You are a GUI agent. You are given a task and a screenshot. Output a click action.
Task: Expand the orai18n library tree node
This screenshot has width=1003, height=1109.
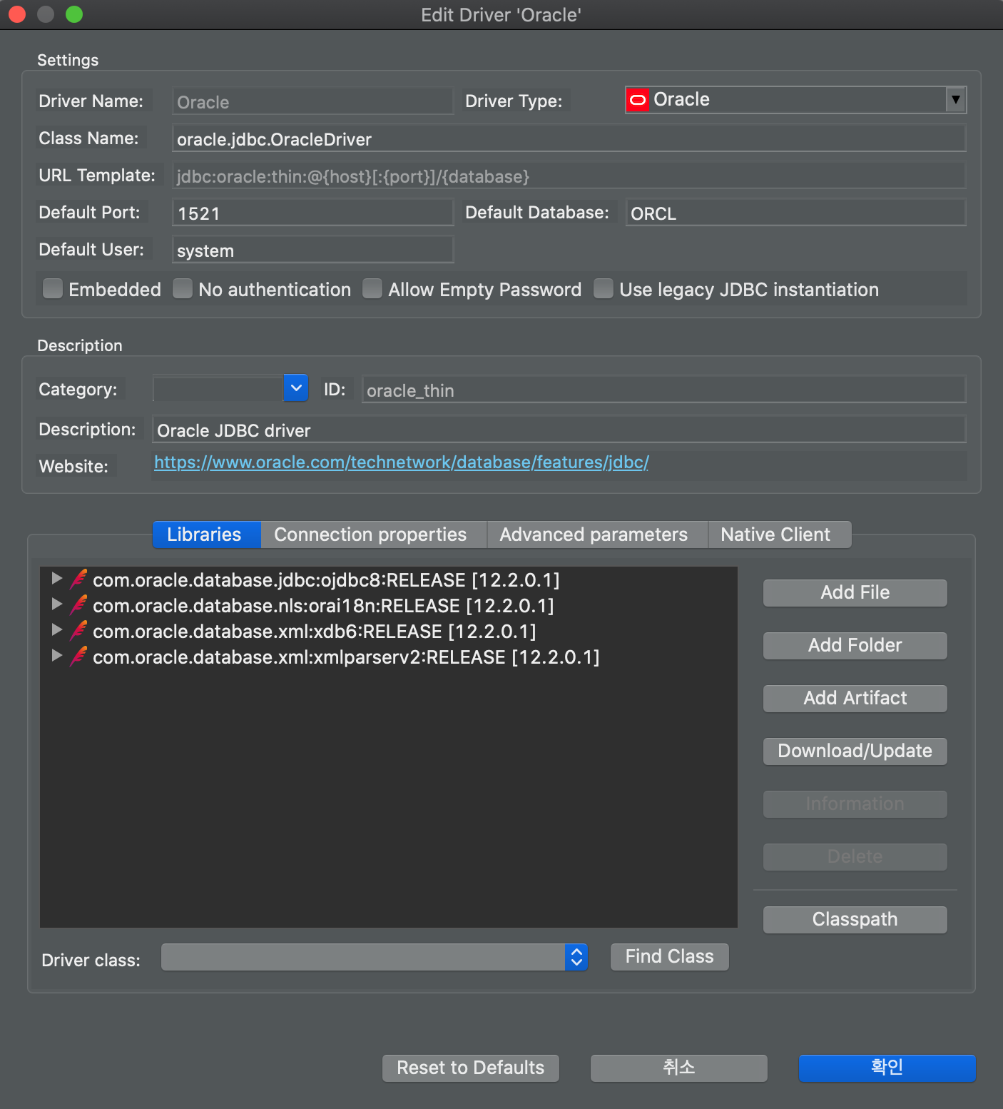pos(57,604)
